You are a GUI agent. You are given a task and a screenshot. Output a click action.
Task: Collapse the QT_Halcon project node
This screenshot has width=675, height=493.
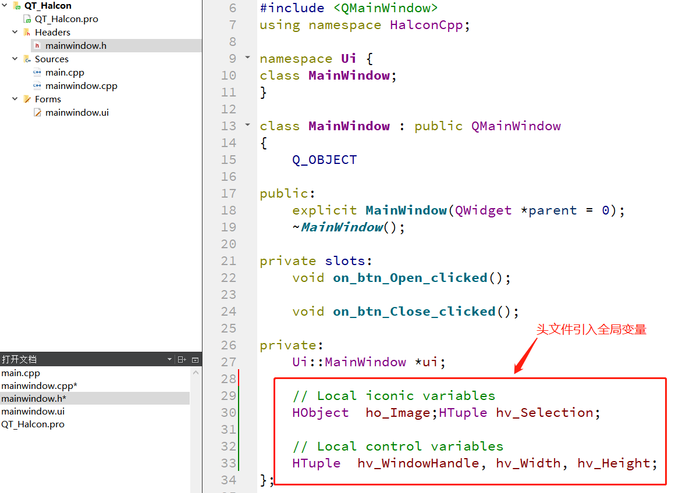coord(5,6)
